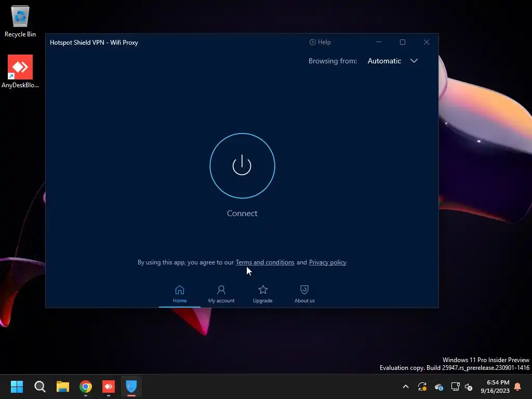Click the Windows Update tray icon
532x399 pixels.
[x=422, y=387]
